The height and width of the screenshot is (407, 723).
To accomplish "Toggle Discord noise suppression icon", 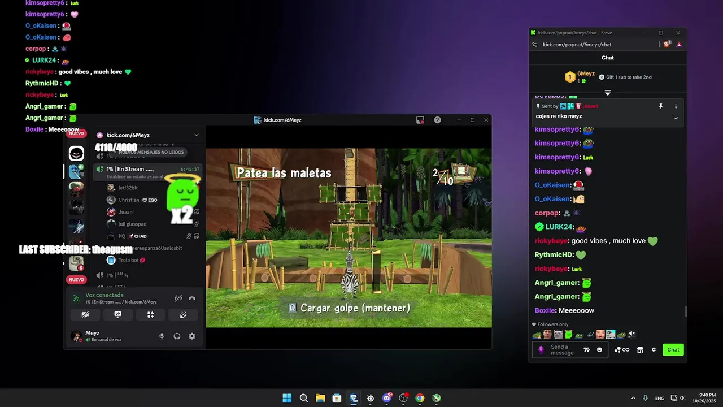I will pos(178,298).
